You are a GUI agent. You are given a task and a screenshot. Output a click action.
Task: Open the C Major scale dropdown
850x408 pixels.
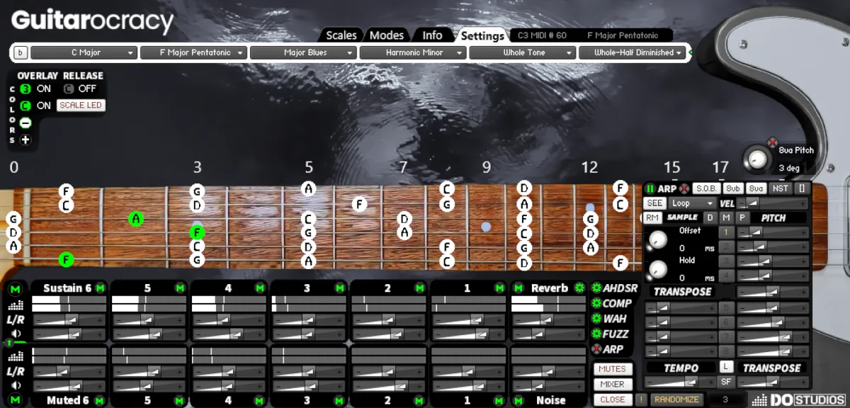[84, 52]
